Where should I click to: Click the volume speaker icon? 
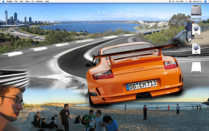(x=174, y=1)
